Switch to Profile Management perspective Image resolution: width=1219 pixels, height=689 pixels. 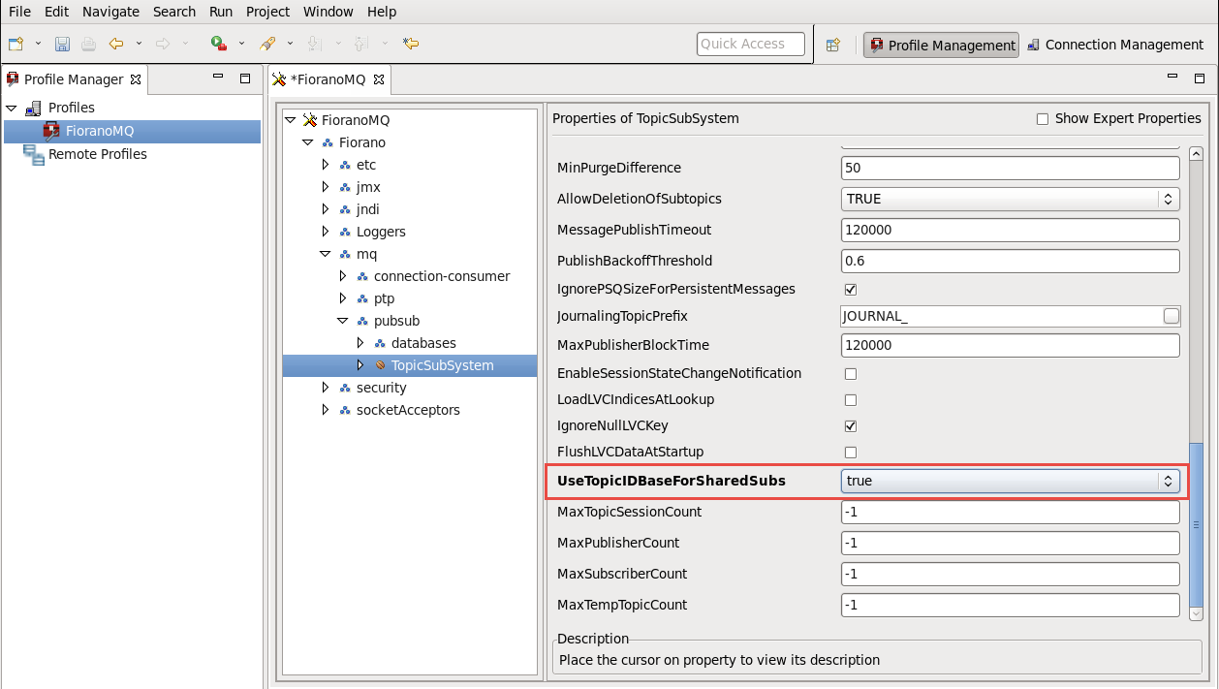942,45
